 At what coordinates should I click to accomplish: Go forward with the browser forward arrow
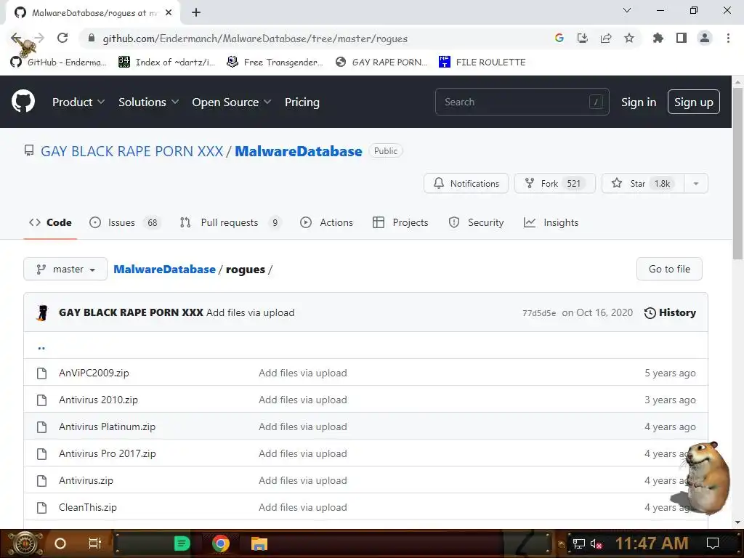pos(39,38)
